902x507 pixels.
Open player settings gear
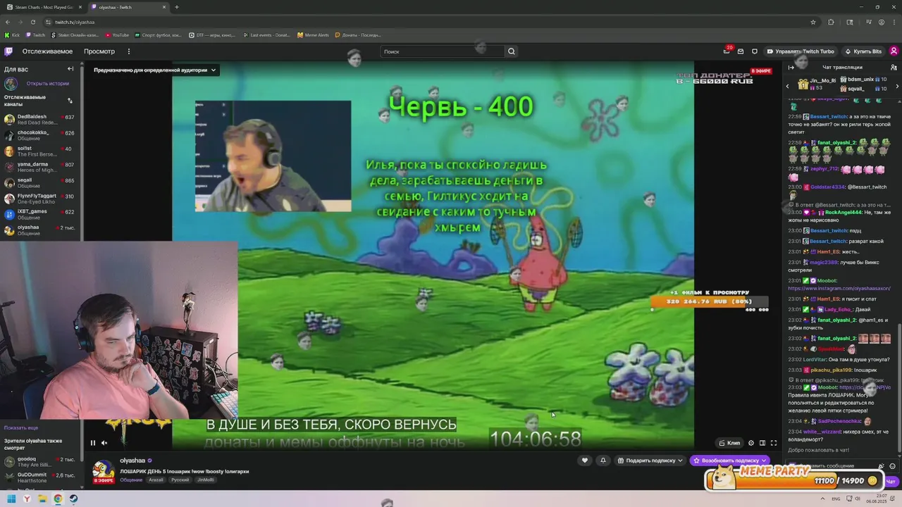[750, 443]
